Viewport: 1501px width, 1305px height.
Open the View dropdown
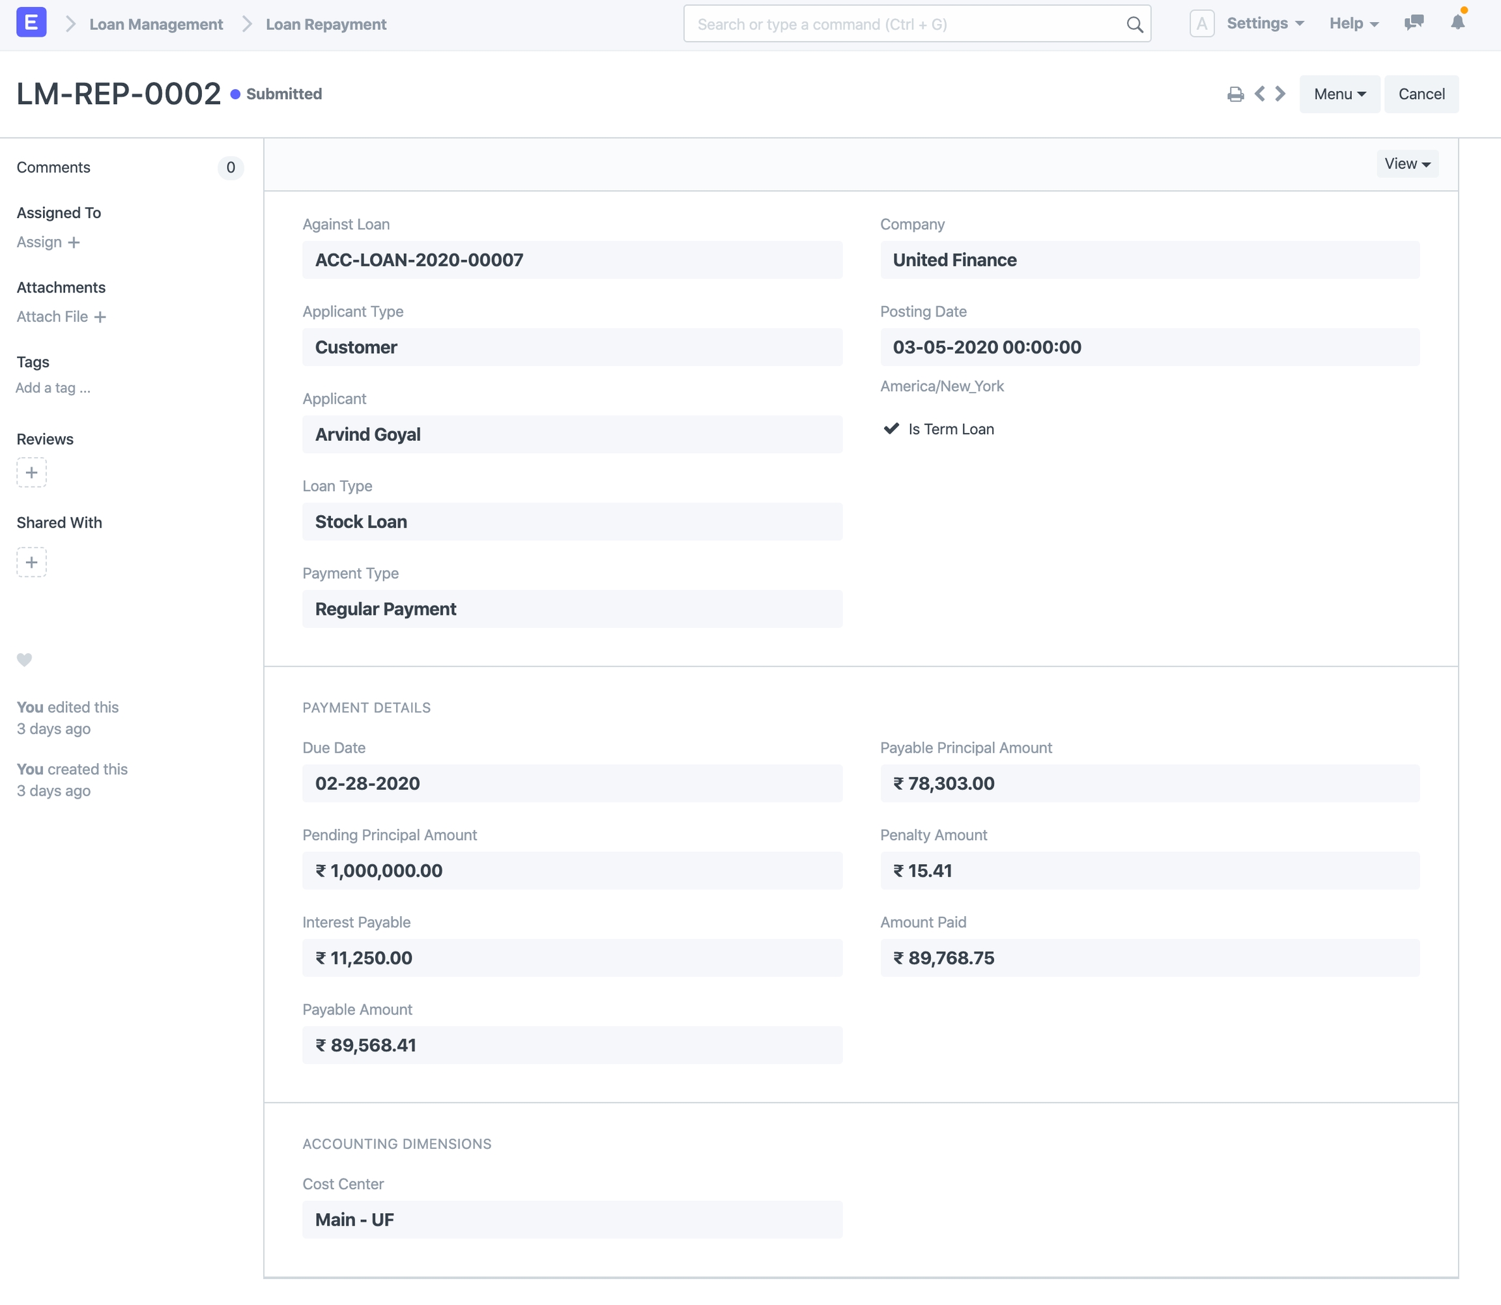1407,164
